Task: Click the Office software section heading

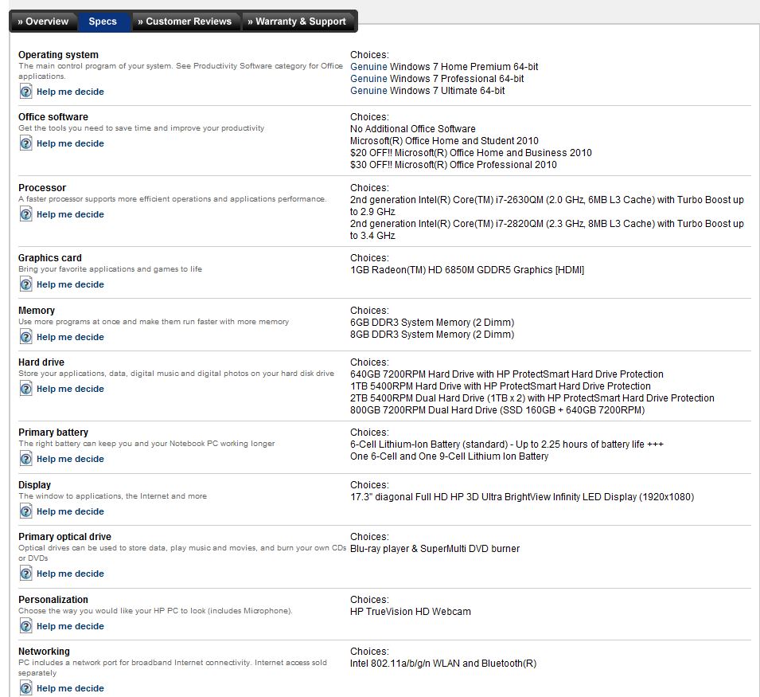Action: pyautogui.click(x=53, y=117)
